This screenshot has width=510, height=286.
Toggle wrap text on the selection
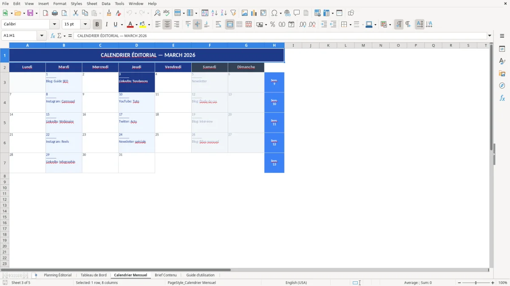[218, 24]
